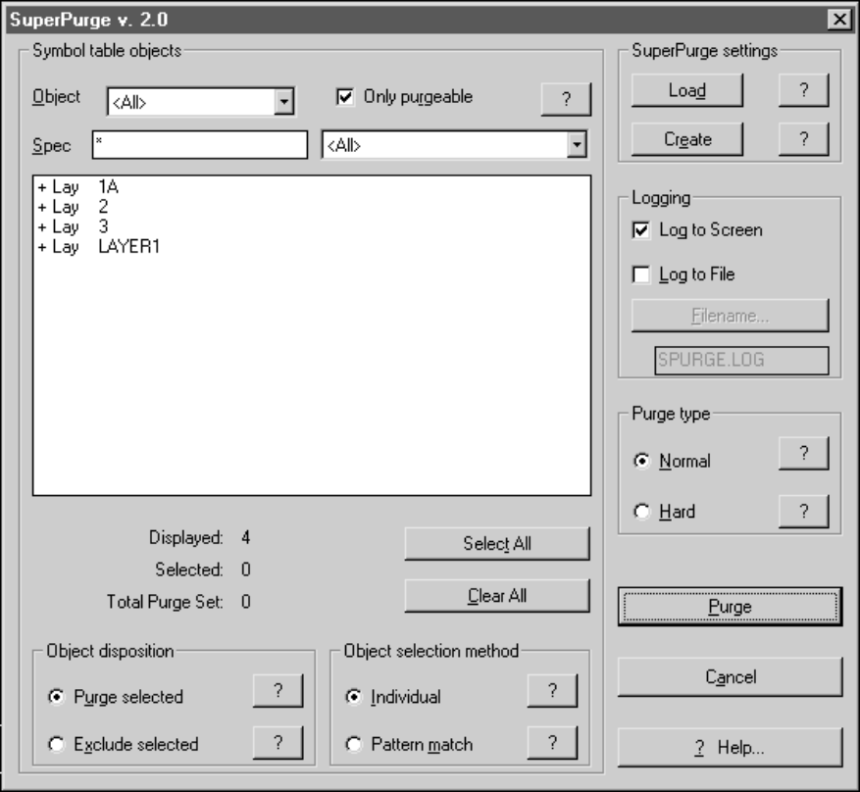Click the Create settings button
The image size is (860, 792).
[x=686, y=139]
